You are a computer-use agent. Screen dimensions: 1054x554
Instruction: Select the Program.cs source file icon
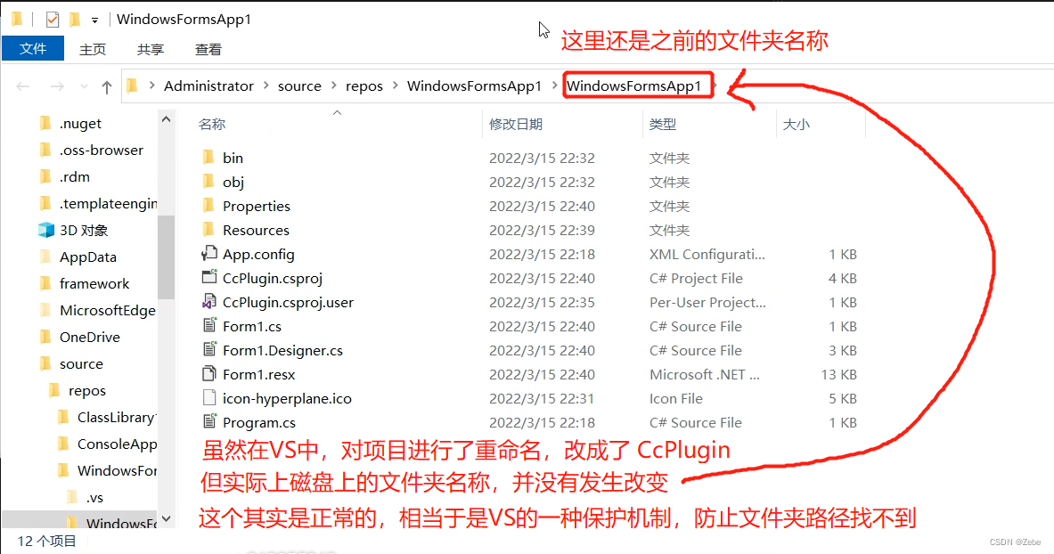(209, 421)
